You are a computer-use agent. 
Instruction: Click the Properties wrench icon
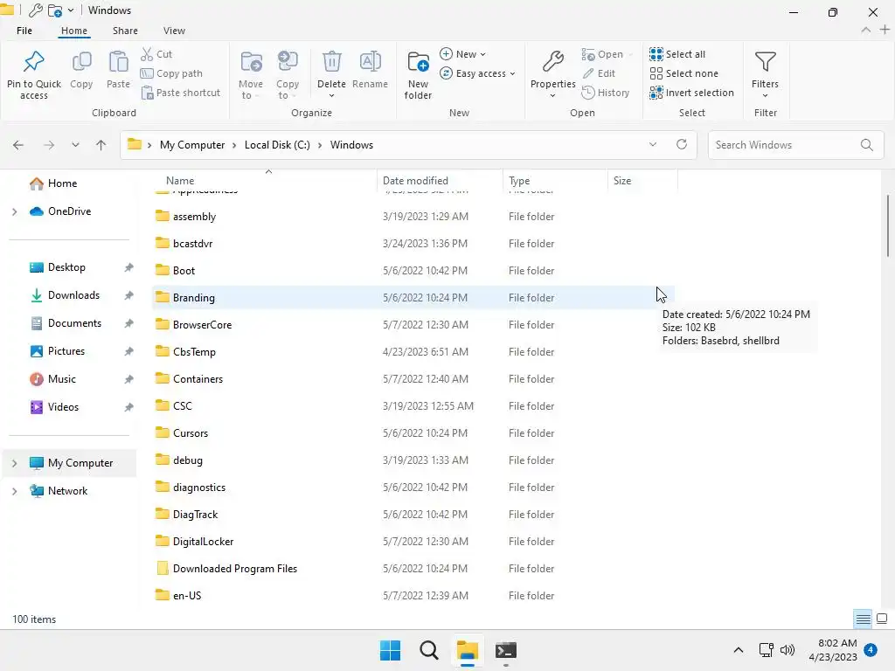click(x=552, y=62)
